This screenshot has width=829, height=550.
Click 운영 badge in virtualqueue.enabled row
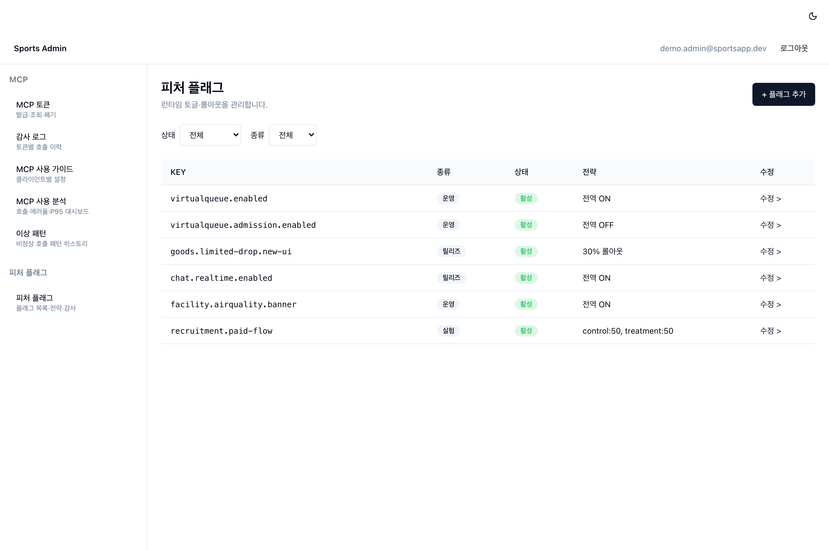click(x=448, y=198)
